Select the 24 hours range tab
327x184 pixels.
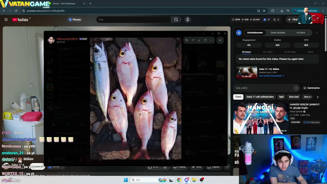point(246,52)
